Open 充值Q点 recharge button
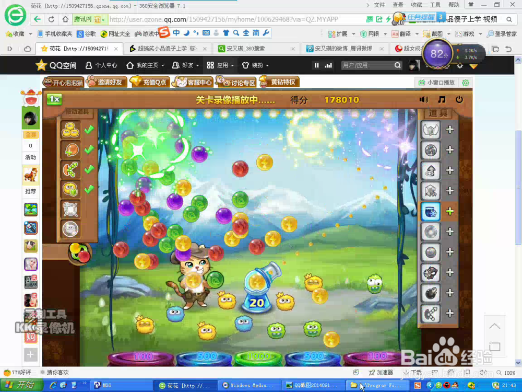Viewport: 522px width, 392px height. pyautogui.click(x=149, y=82)
